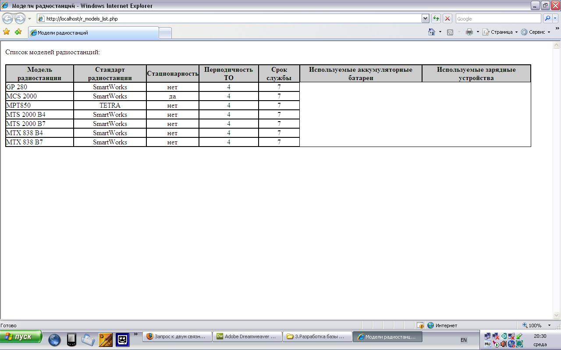This screenshot has height=350, width=561.
Task: Click the Forward navigation arrow
Action: [x=20, y=18]
